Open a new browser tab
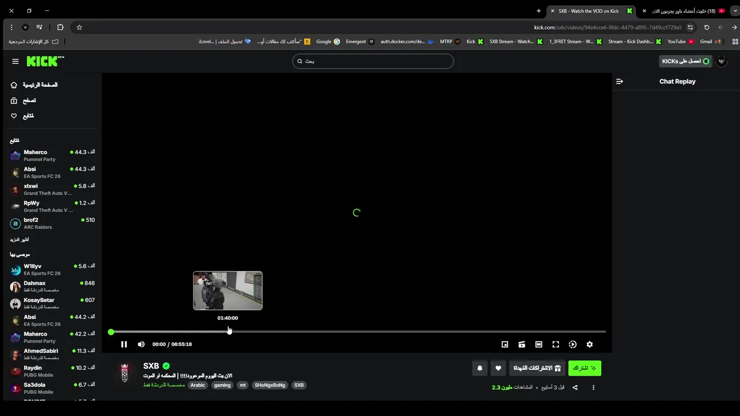This screenshot has width=740, height=416. (539, 11)
